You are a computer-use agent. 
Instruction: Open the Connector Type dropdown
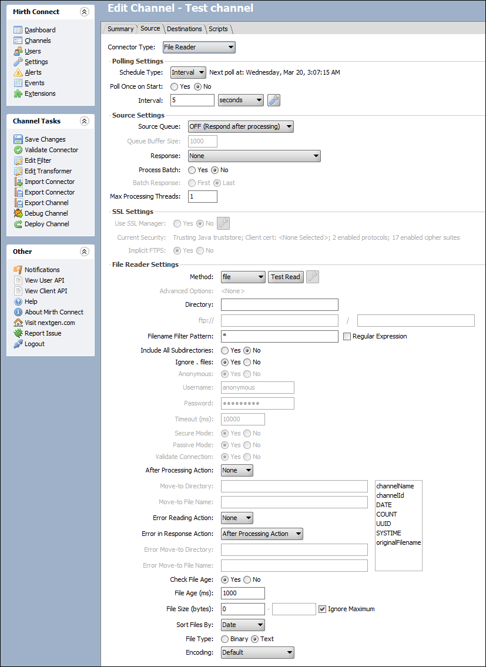tap(199, 47)
